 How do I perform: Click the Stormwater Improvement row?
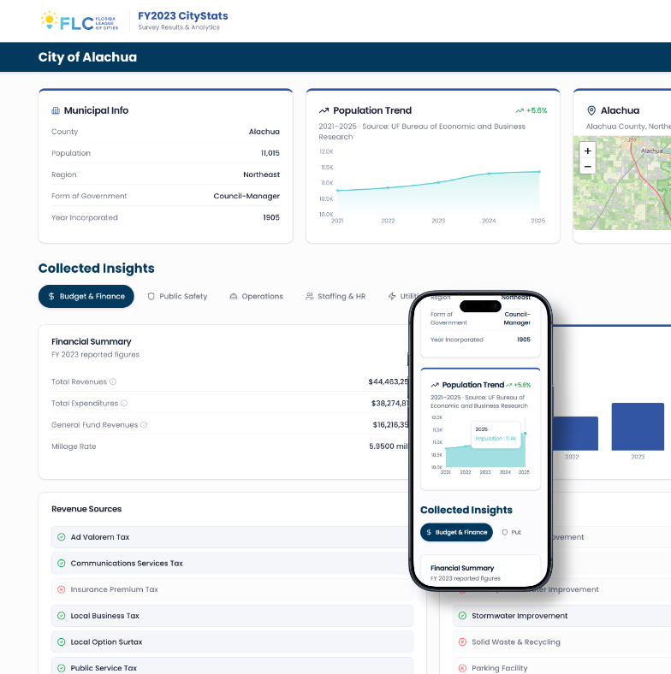pyautogui.click(x=561, y=616)
